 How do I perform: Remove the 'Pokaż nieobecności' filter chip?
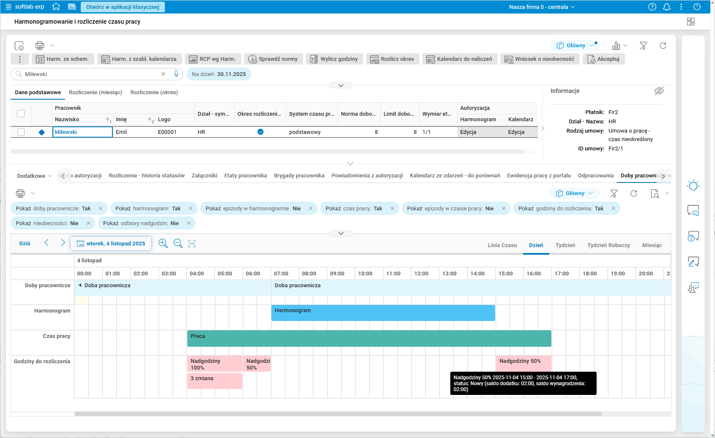click(x=88, y=223)
